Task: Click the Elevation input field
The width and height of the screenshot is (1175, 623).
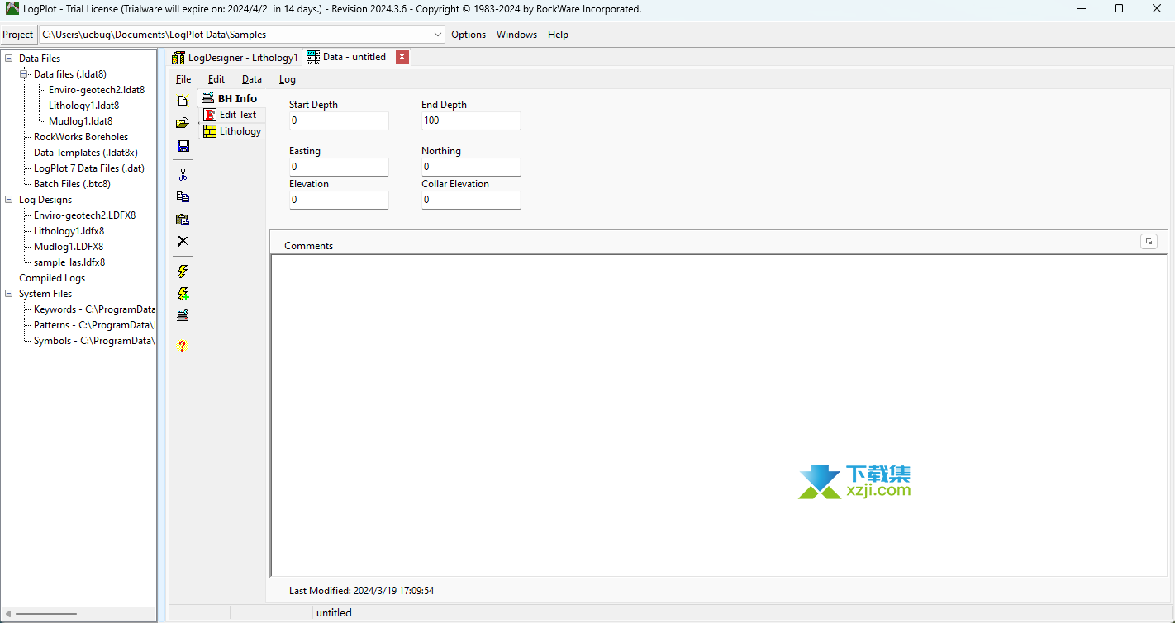Action: [x=339, y=200]
